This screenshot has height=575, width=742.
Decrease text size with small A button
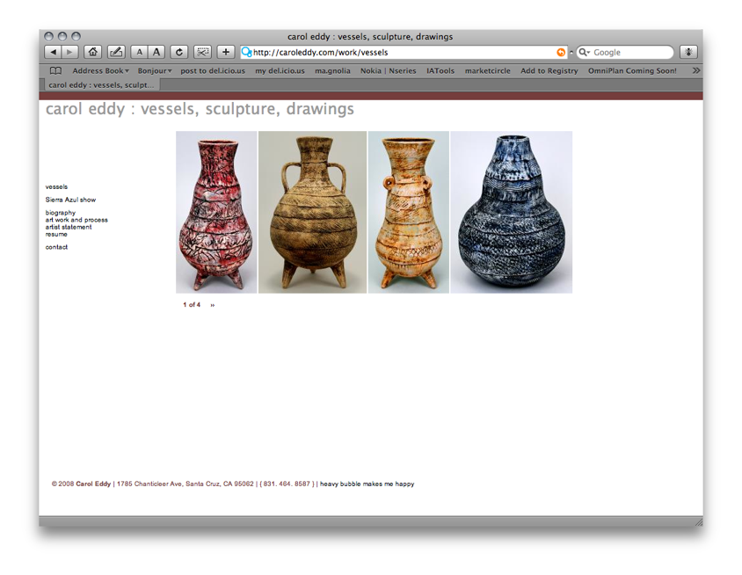click(139, 52)
